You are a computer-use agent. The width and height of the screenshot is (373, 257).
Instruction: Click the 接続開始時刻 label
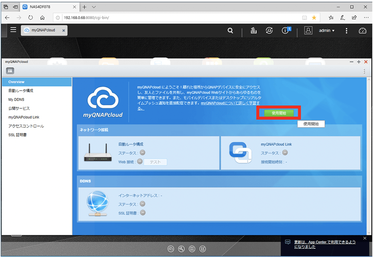pyautogui.click(x=273, y=162)
